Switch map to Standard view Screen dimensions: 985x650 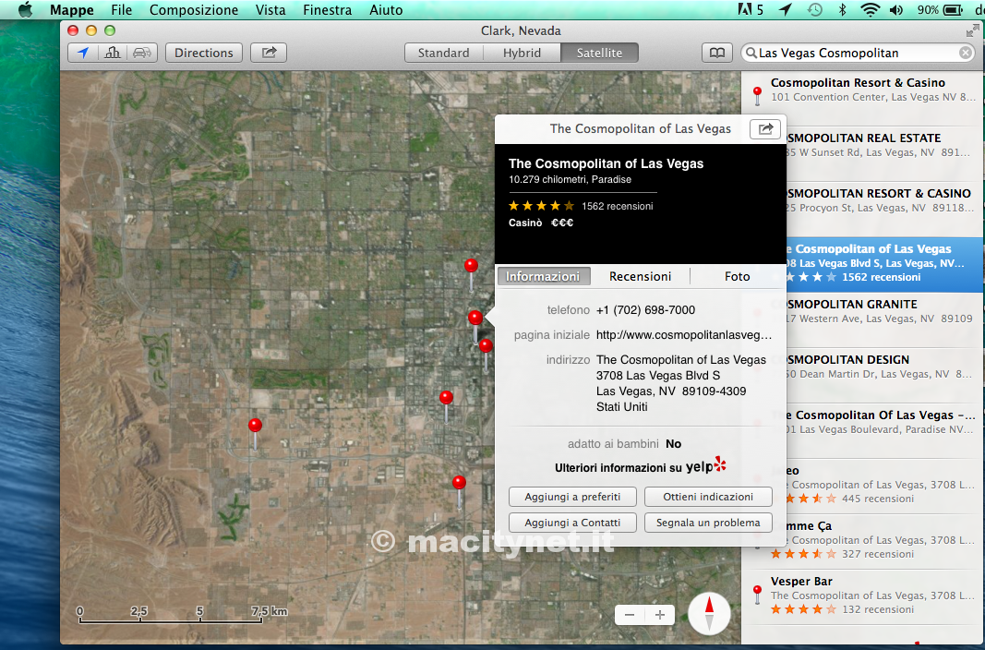443,53
